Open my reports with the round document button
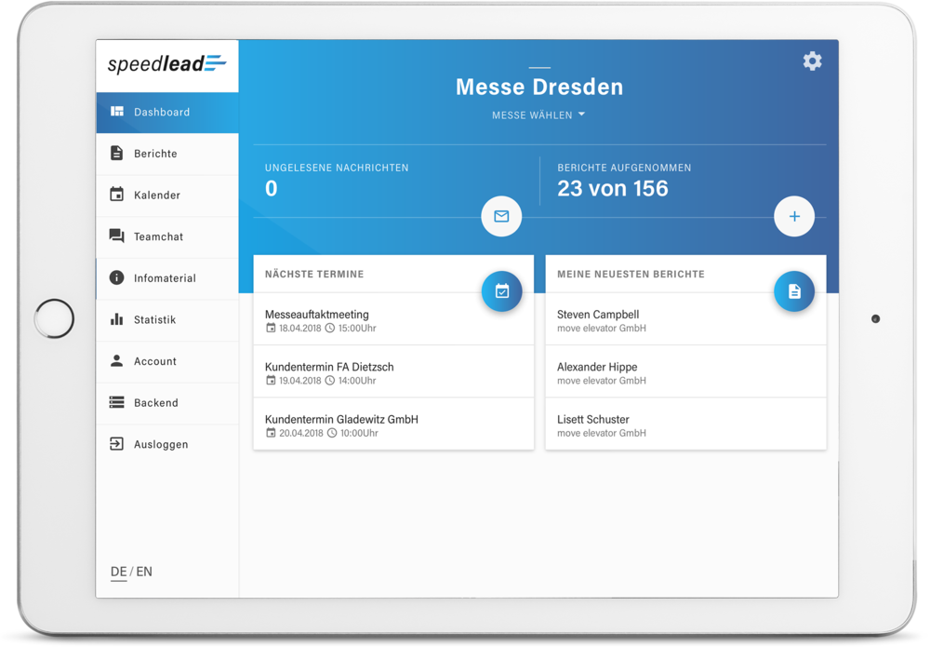Screen dimensions: 930x647 click(x=794, y=291)
